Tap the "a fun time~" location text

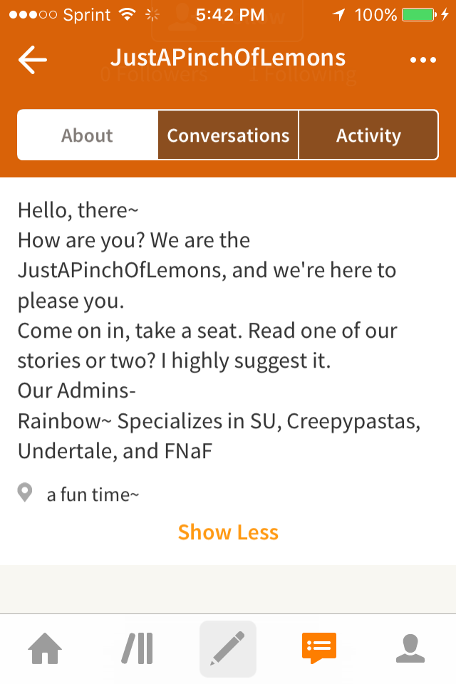(93, 494)
